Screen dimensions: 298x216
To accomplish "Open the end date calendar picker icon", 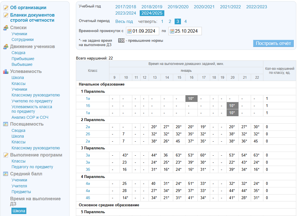I will click(172, 31).
